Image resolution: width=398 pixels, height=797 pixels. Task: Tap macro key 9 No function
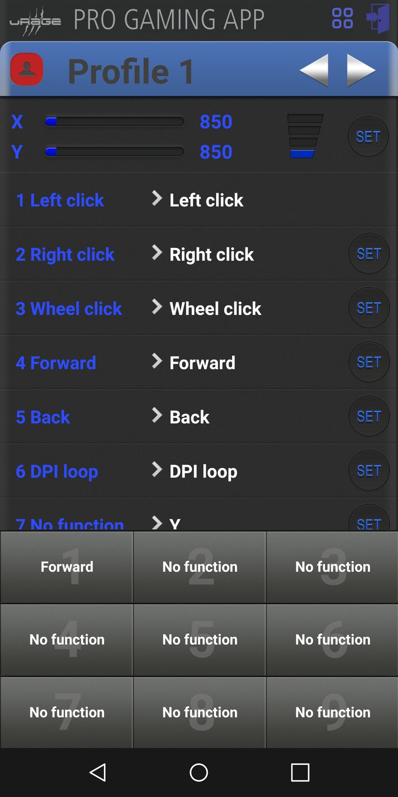(332, 712)
